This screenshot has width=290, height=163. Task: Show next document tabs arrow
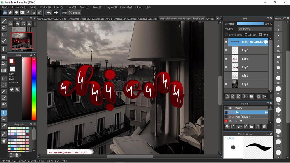[221, 18]
